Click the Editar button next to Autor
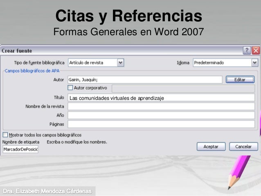Screen dimensions: 261x196 point(240,80)
